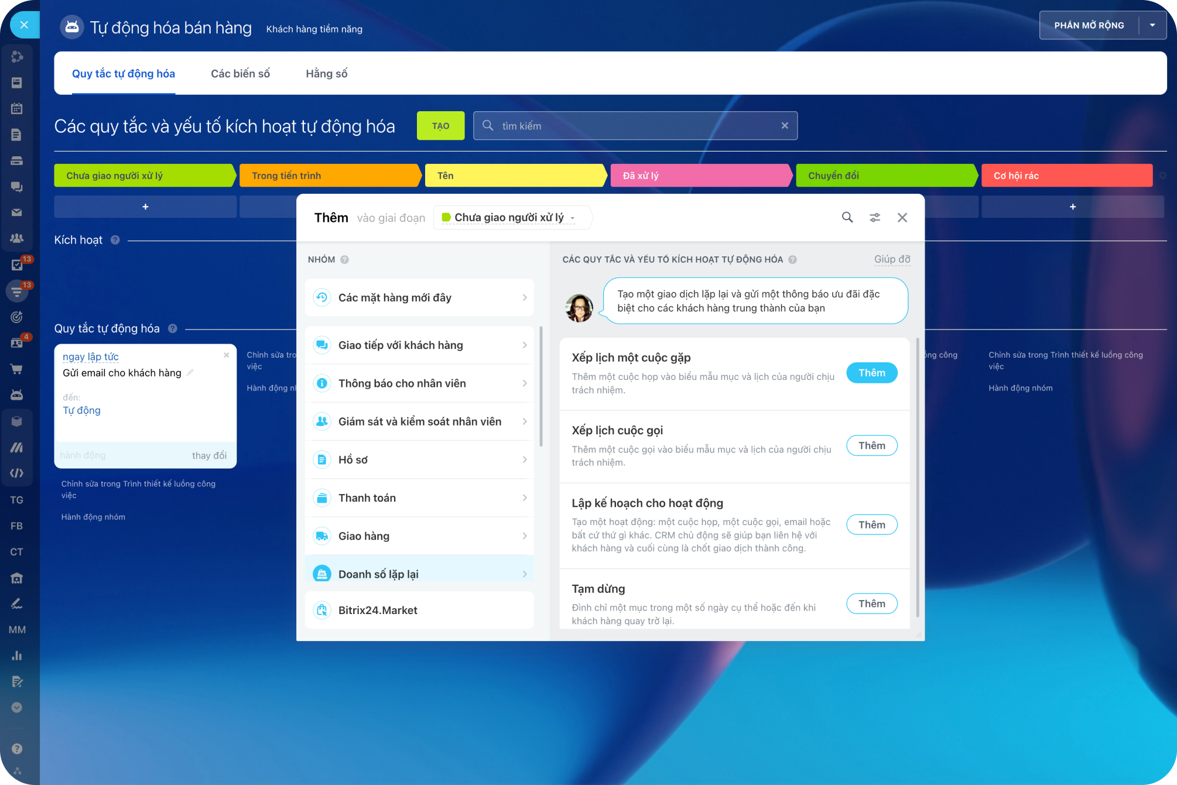Open the filter sliders icon in dialog header
This screenshot has width=1177, height=785.
pos(874,217)
